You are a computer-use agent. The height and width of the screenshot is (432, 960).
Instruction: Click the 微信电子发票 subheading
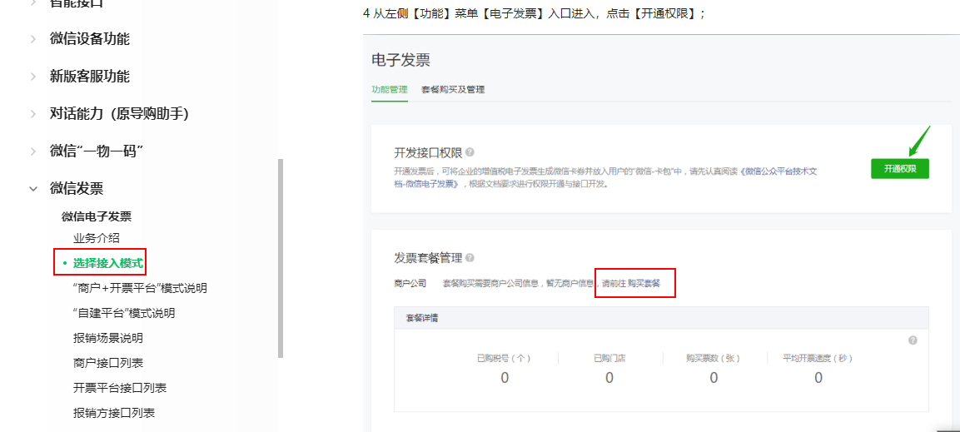coord(97,216)
